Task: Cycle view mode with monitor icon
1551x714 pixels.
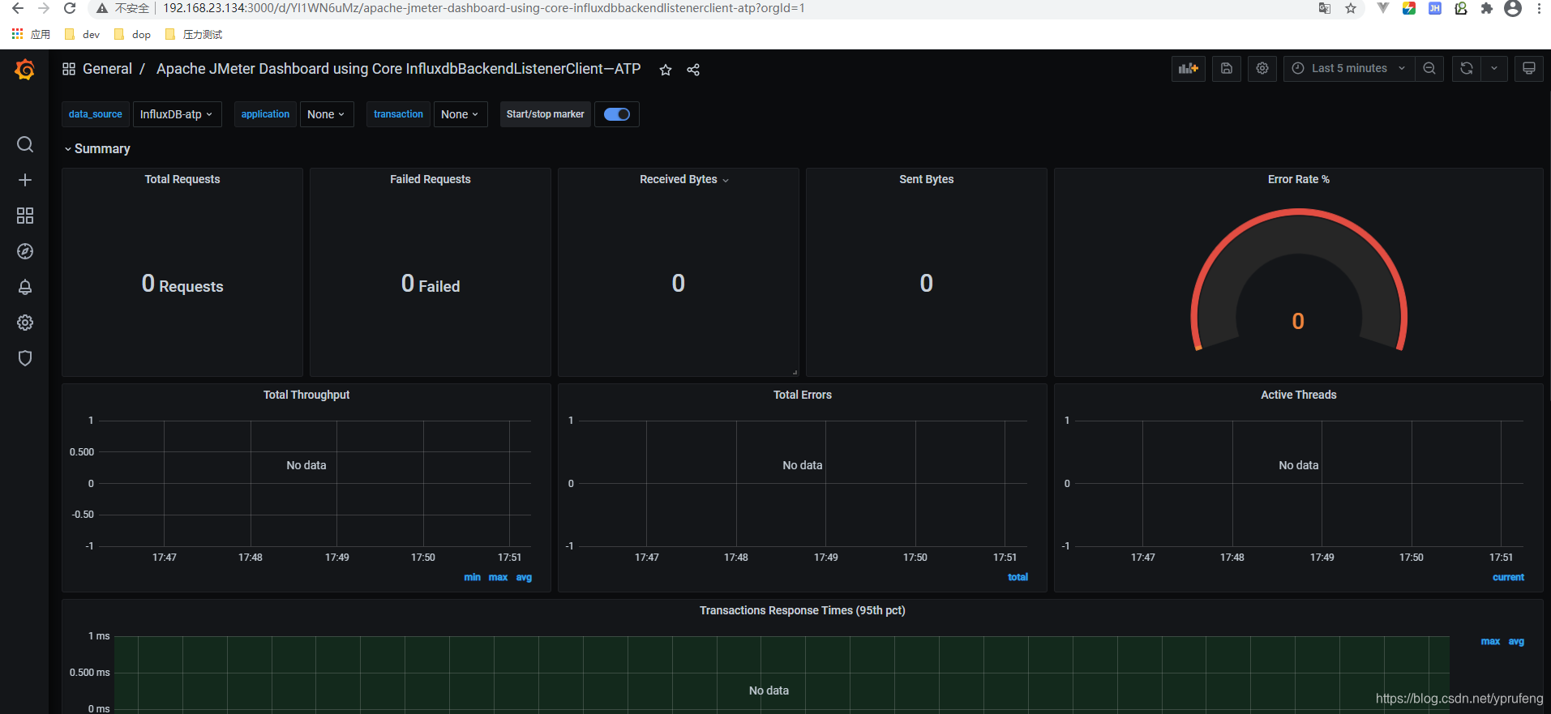Action: pos(1529,69)
